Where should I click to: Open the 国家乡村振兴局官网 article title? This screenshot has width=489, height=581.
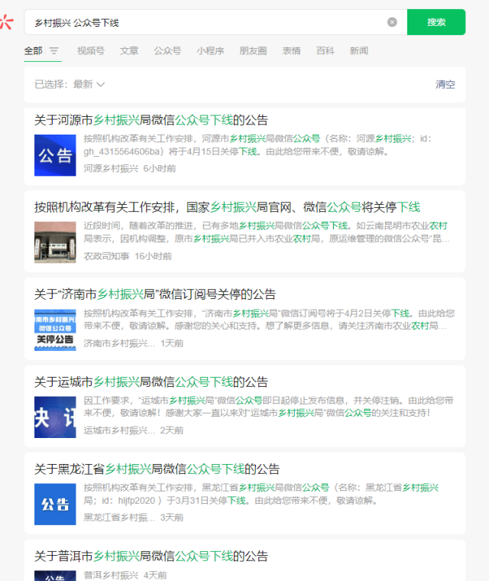click(227, 207)
